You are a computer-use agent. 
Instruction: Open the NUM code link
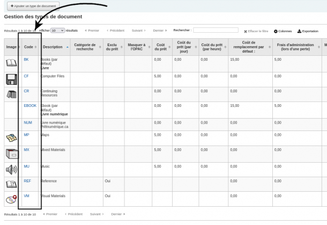(28, 122)
